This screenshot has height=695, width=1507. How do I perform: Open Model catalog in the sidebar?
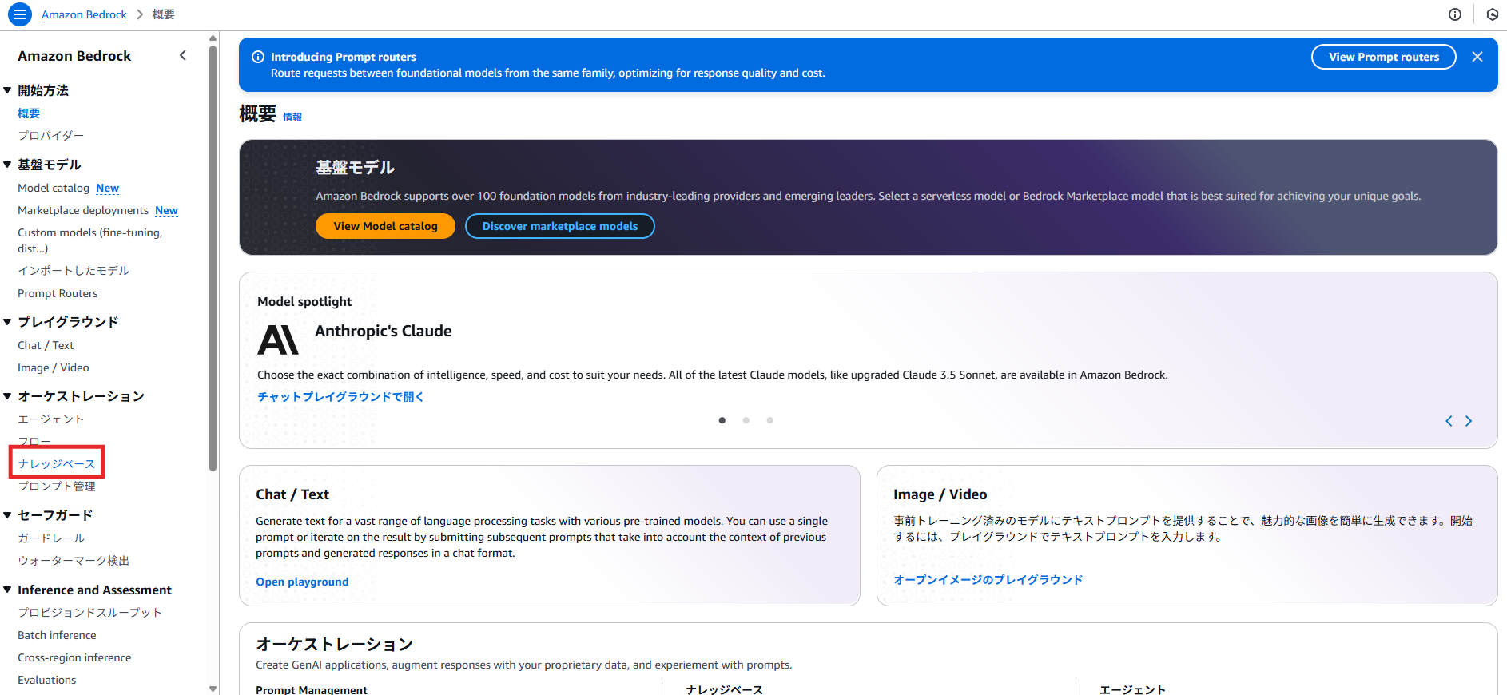[x=54, y=188]
